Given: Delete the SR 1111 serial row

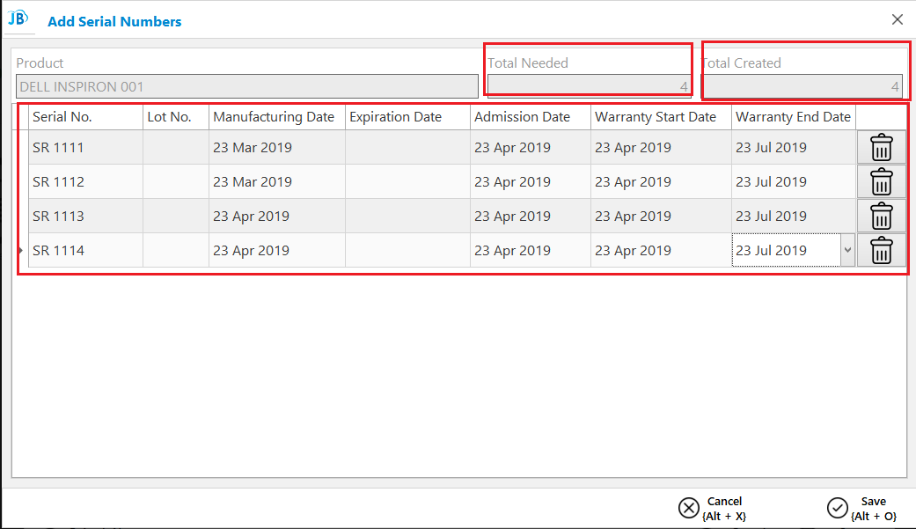Looking at the screenshot, I should click(x=881, y=147).
